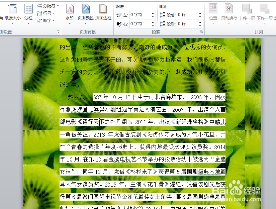Click the right indent icon beside 右
This screenshot has width=276, height=209.
pos(119,24)
